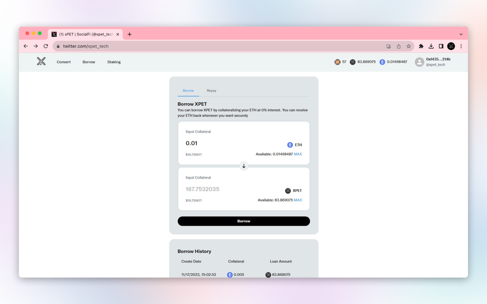This screenshot has width=487, height=304.
Task: Open the tab strip chevron at the far right
Action: click(461, 34)
